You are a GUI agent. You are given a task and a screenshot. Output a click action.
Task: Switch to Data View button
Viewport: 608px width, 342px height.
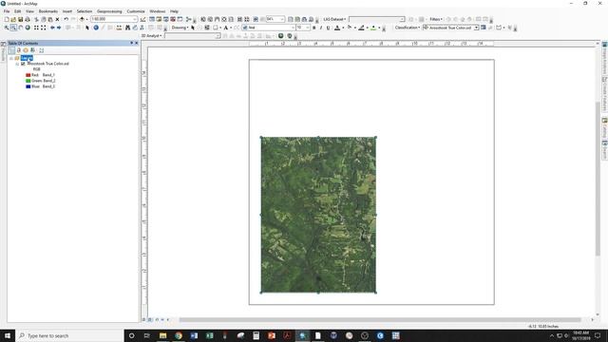[x=144, y=319]
